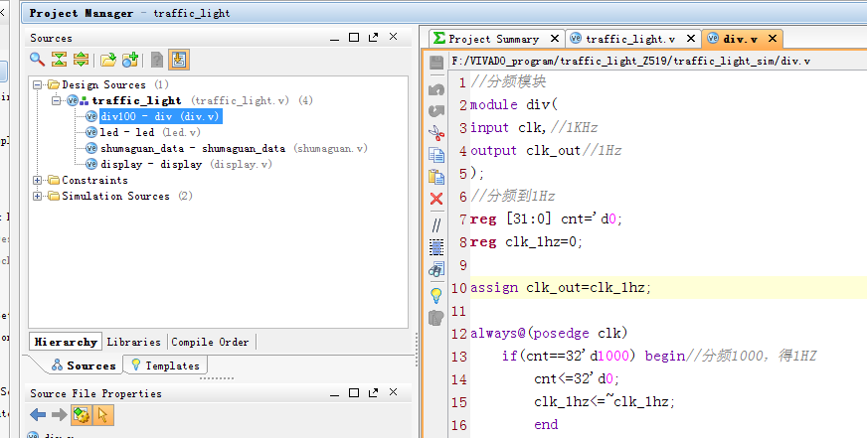Click code line 'output clk_out//1Hz'
This screenshot has height=438, width=867.
tap(546, 150)
